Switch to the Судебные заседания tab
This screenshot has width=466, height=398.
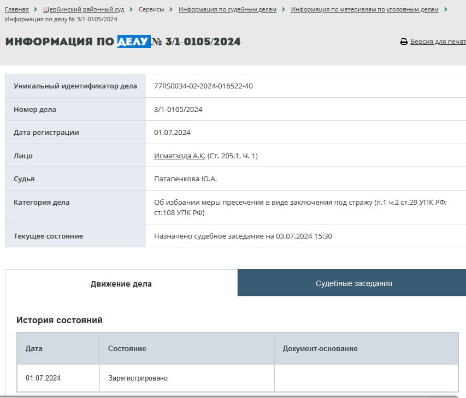pos(353,283)
